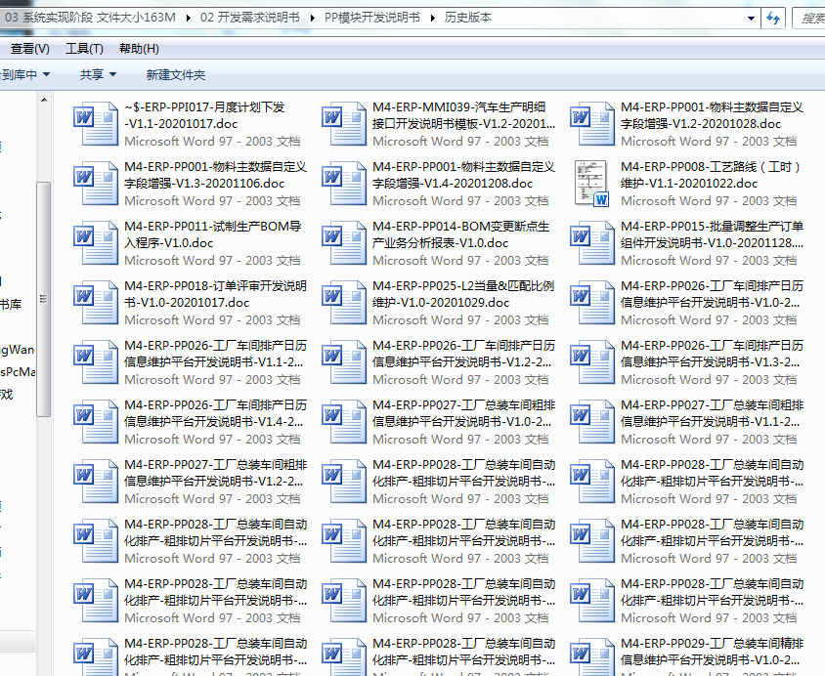This screenshot has height=676, width=825.
Task: Select the PP008 工艺路线 document thumbnail icon
Action: pos(592,184)
